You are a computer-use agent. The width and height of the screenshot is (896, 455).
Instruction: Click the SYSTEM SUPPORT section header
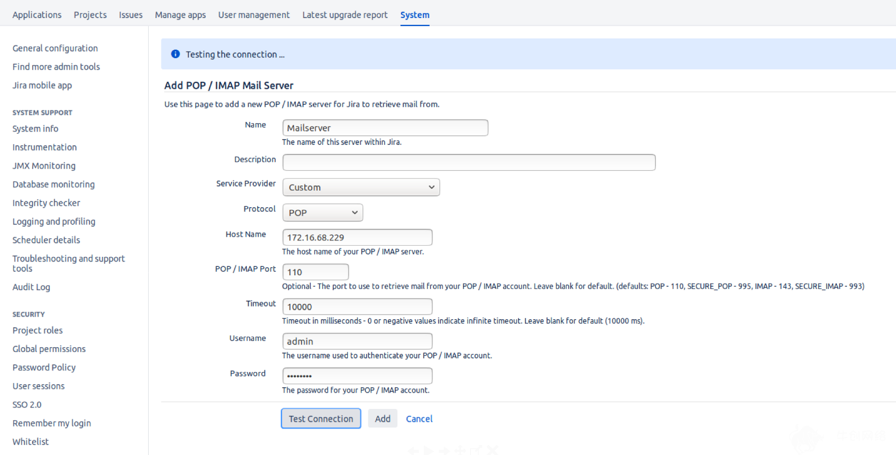42,113
